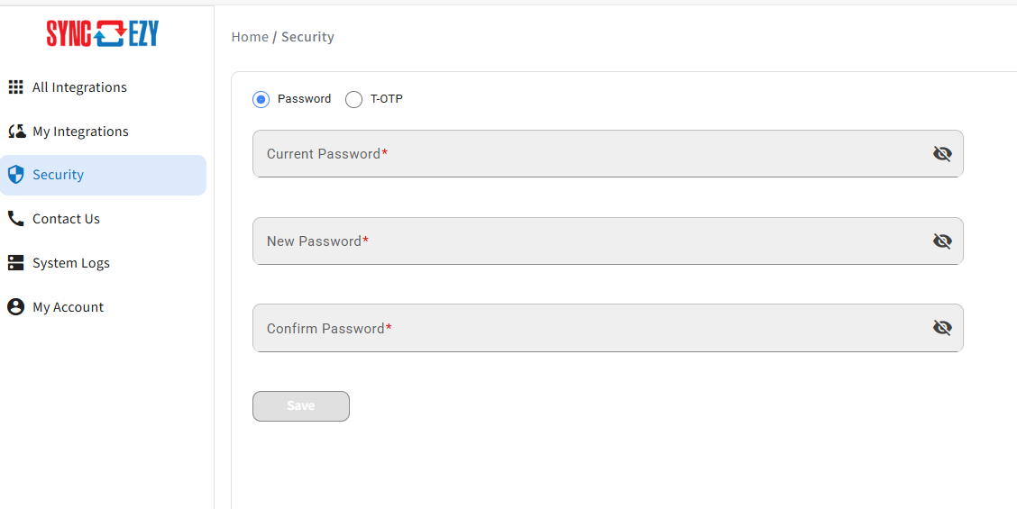This screenshot has height=509, width=1017.
Task: Click the SyncEzy logo
Action: 103,33
